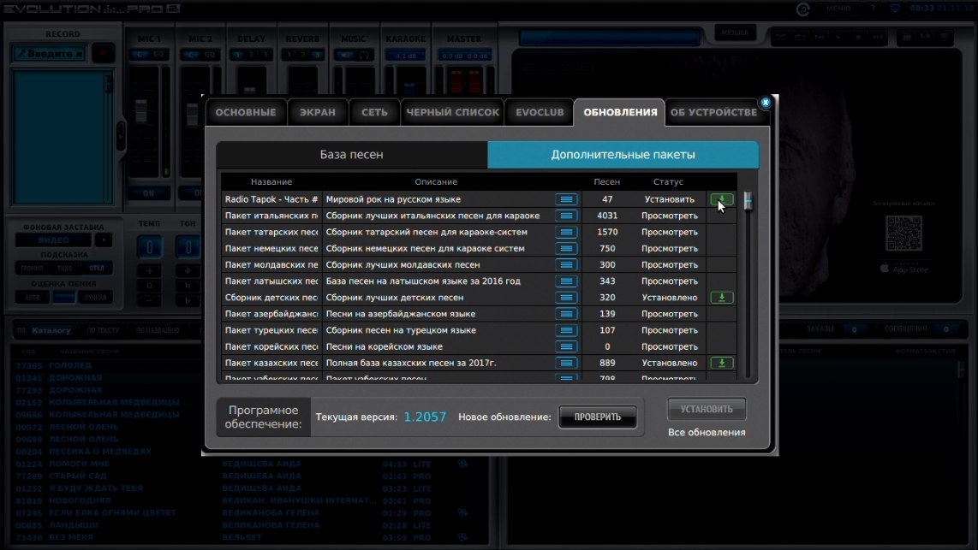The height and width of the screenshot is (550, 978).
Task: Open details icon for German songs package row
Action: coord(566,249)
